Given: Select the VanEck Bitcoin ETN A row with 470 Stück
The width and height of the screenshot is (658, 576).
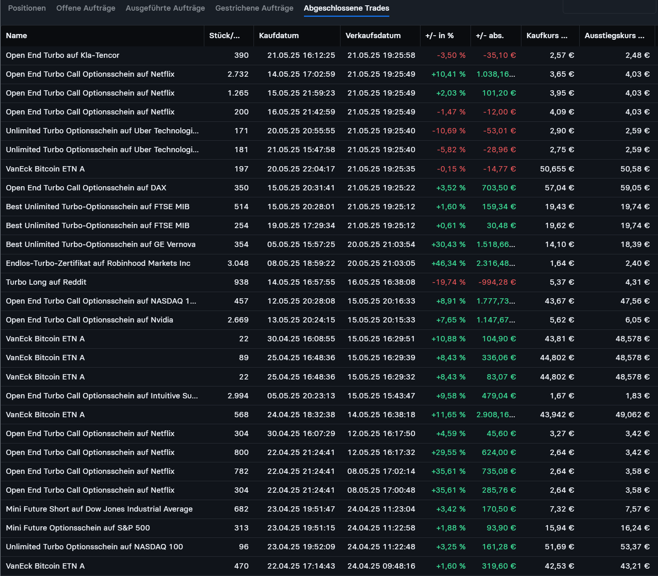Looking at the screenshot, I should [x=329, y=566].
